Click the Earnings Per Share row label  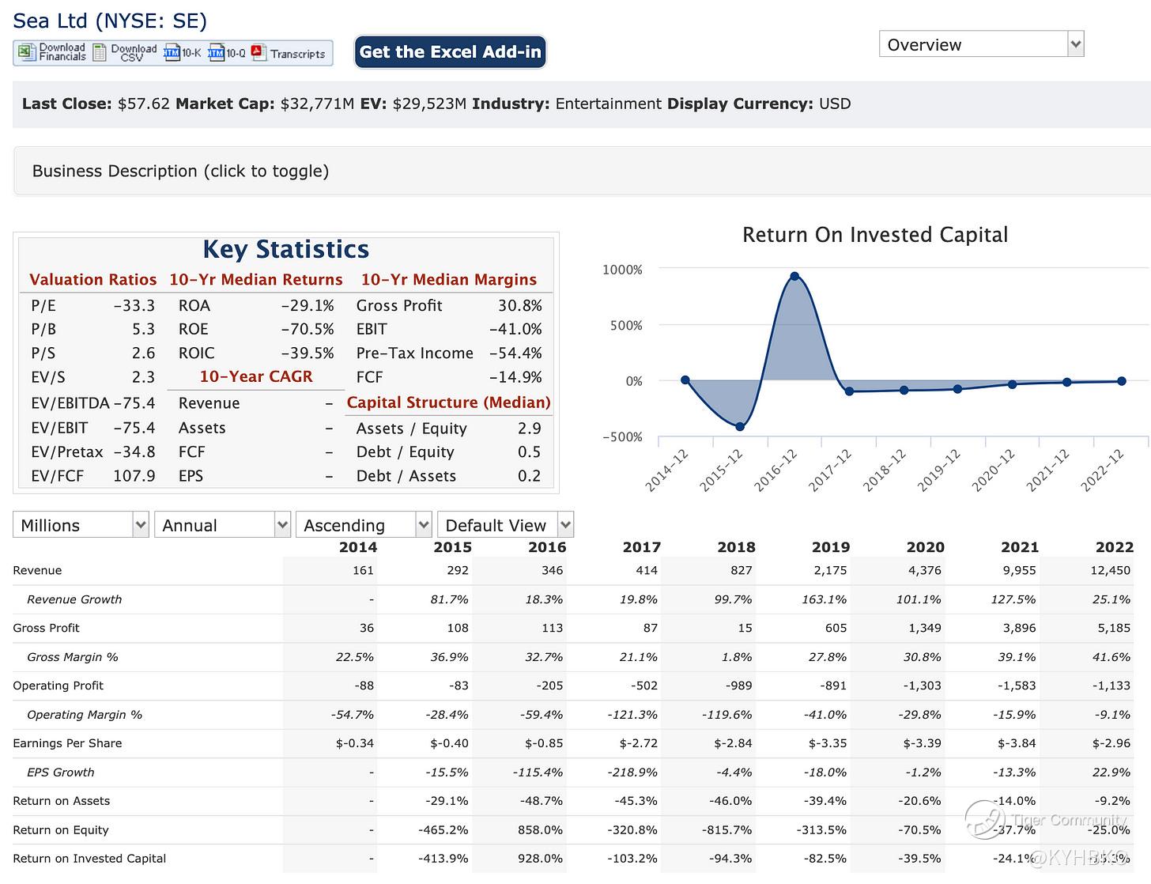[67, 743]
